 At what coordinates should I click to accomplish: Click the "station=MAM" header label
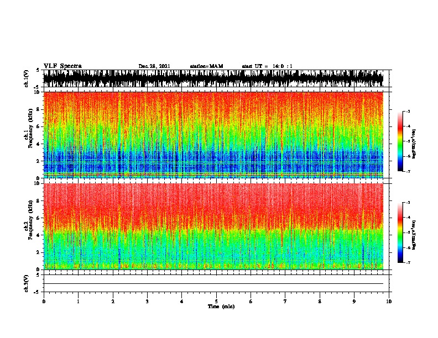(206, 66)
